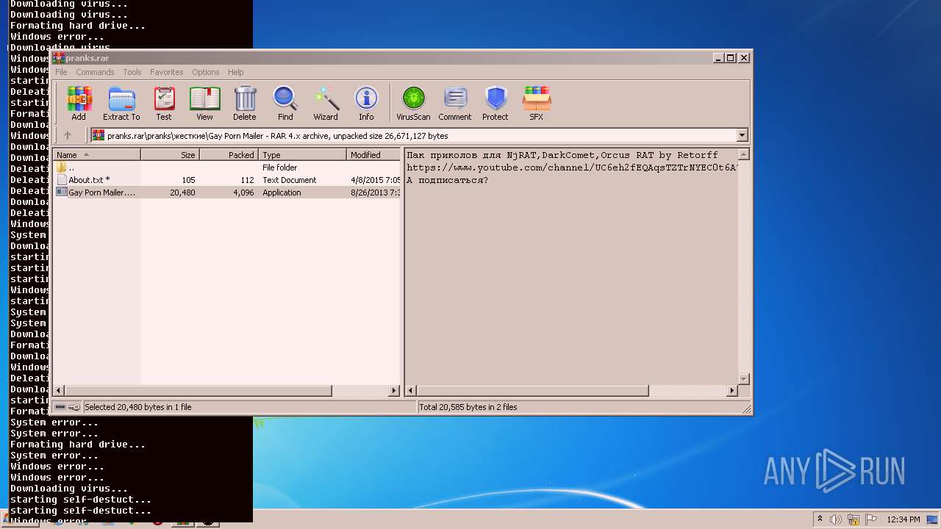This screenshot has height=529, width=941.
Task: Click file list horizontal scrollbar right arrow
Action: coord(394,391)
